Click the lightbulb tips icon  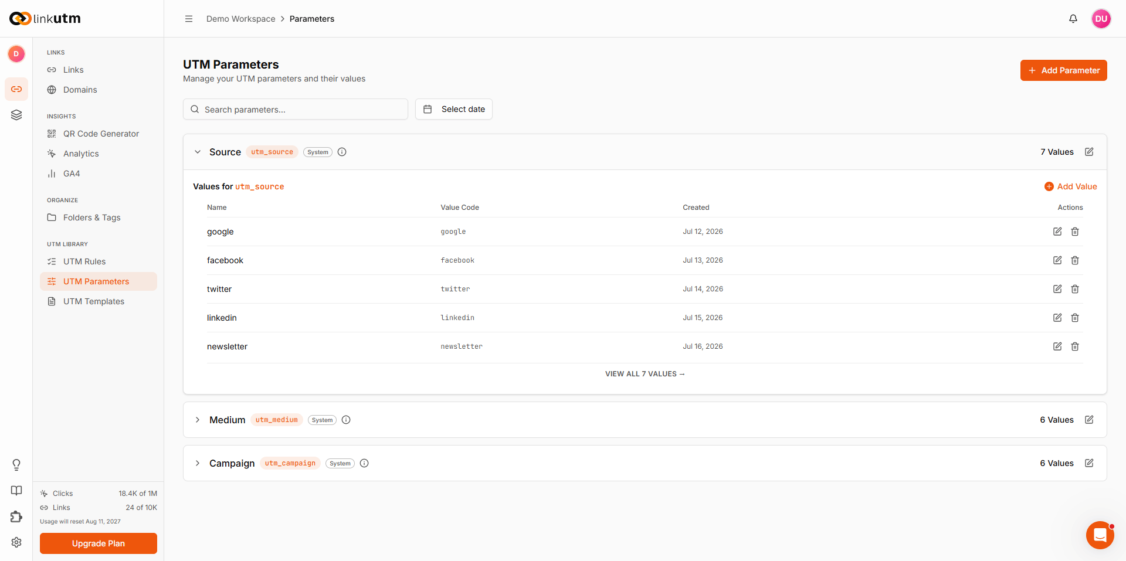pos(16,465)
